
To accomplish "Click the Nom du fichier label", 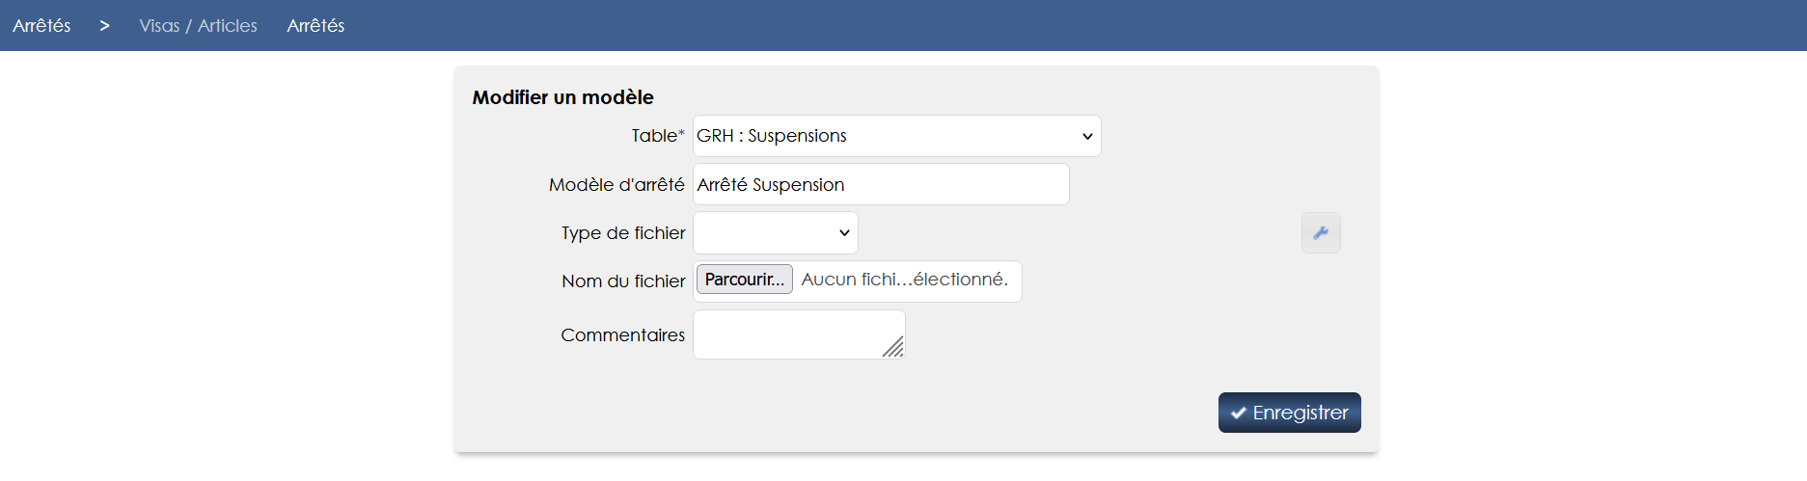I will click(x=623, y=281).
